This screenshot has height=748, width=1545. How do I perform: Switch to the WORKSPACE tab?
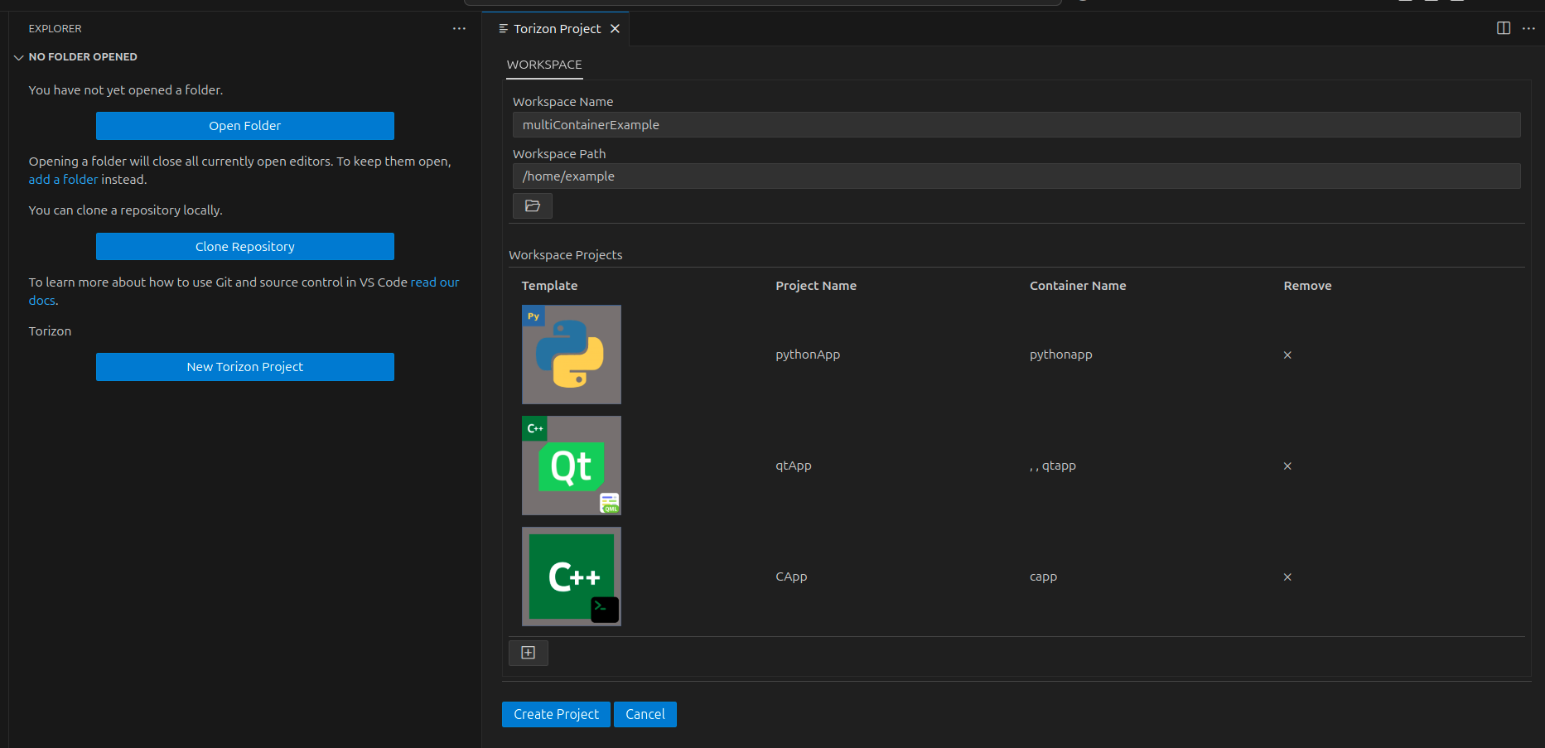[544, 65]
